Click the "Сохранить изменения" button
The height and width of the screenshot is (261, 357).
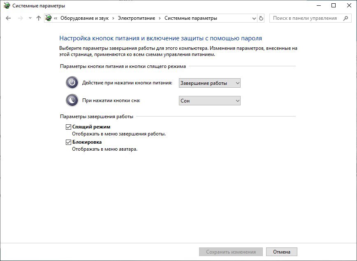pos(231,252)
